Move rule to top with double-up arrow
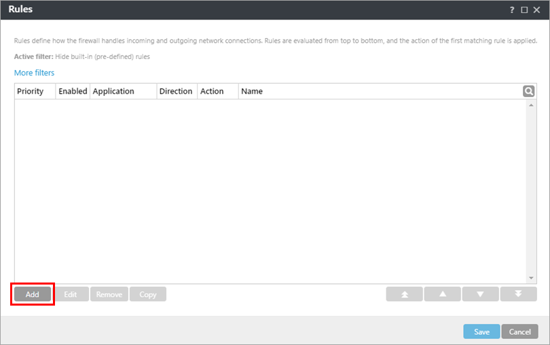Image resolution: width=550 pixels, height=345 pixels. pos(404,294)
